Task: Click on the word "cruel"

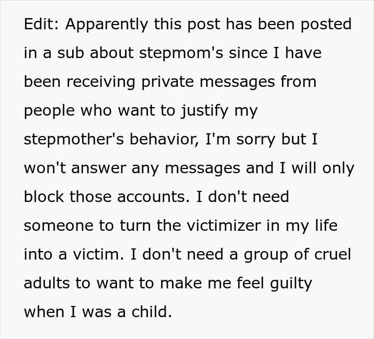Action: [331, 254]
